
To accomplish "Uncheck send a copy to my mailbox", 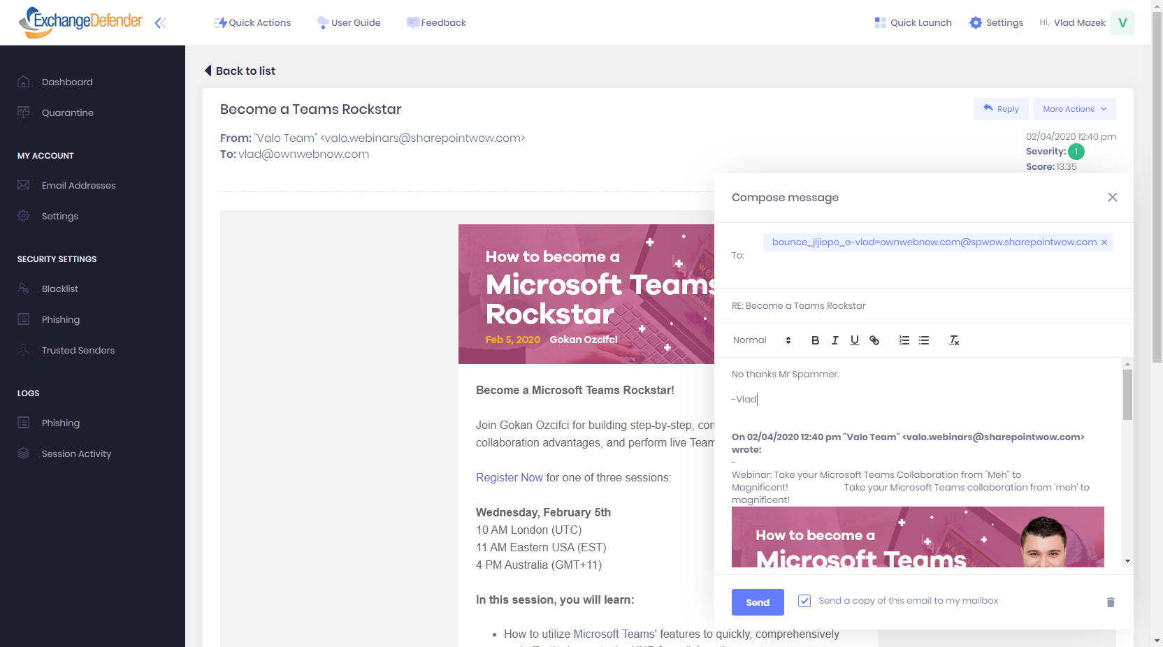I will 804,601.
